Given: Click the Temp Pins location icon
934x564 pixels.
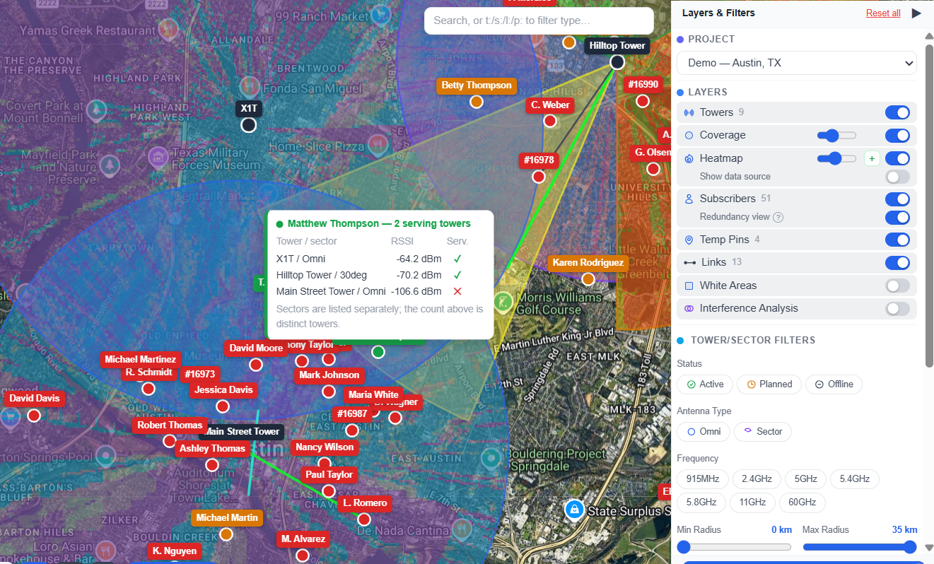Looking at the screenshot, I should (689, 240).
